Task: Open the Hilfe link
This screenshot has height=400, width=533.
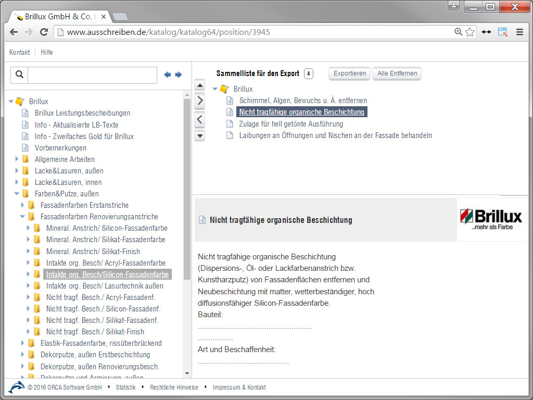Action: coord(47,52)
